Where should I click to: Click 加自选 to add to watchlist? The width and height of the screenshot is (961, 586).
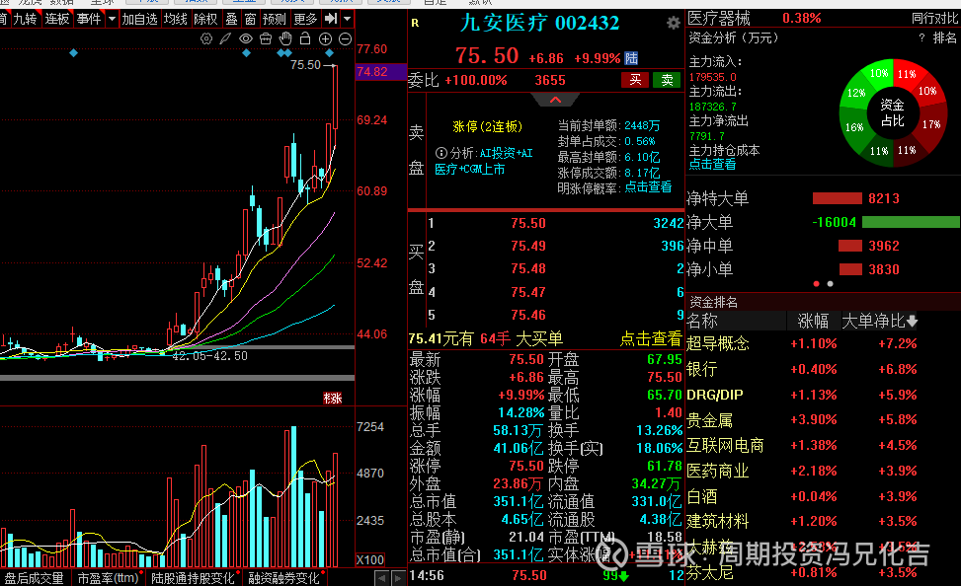click(139, 19)
